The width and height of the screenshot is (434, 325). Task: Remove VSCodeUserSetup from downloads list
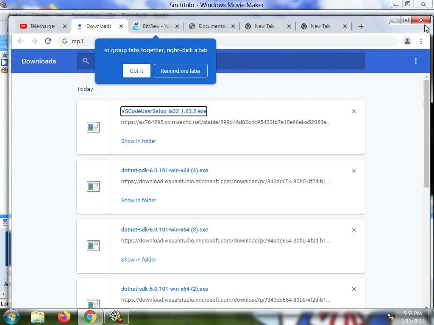354,111
